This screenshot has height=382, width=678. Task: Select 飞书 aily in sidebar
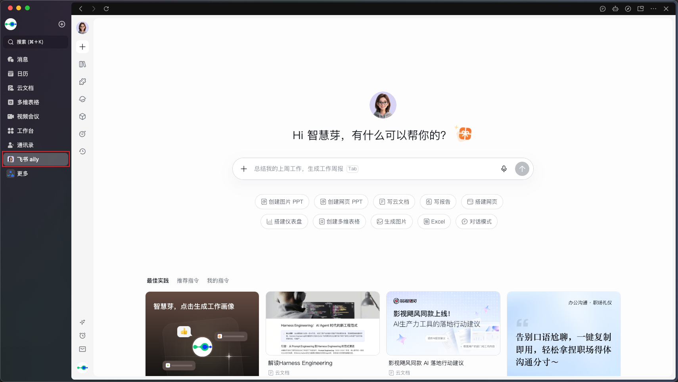click(x=36, y=159)
